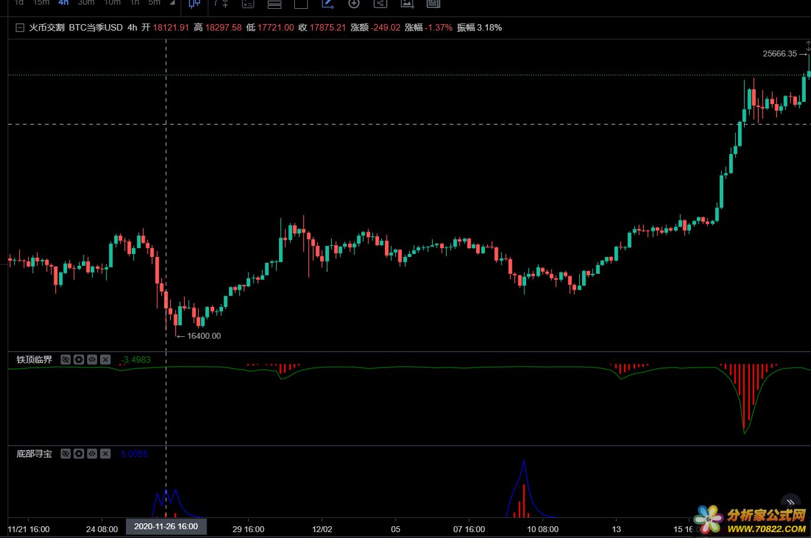Click the 16400.00 low price marker
Screen dimensions: 811x538
[x=204, y=336]
